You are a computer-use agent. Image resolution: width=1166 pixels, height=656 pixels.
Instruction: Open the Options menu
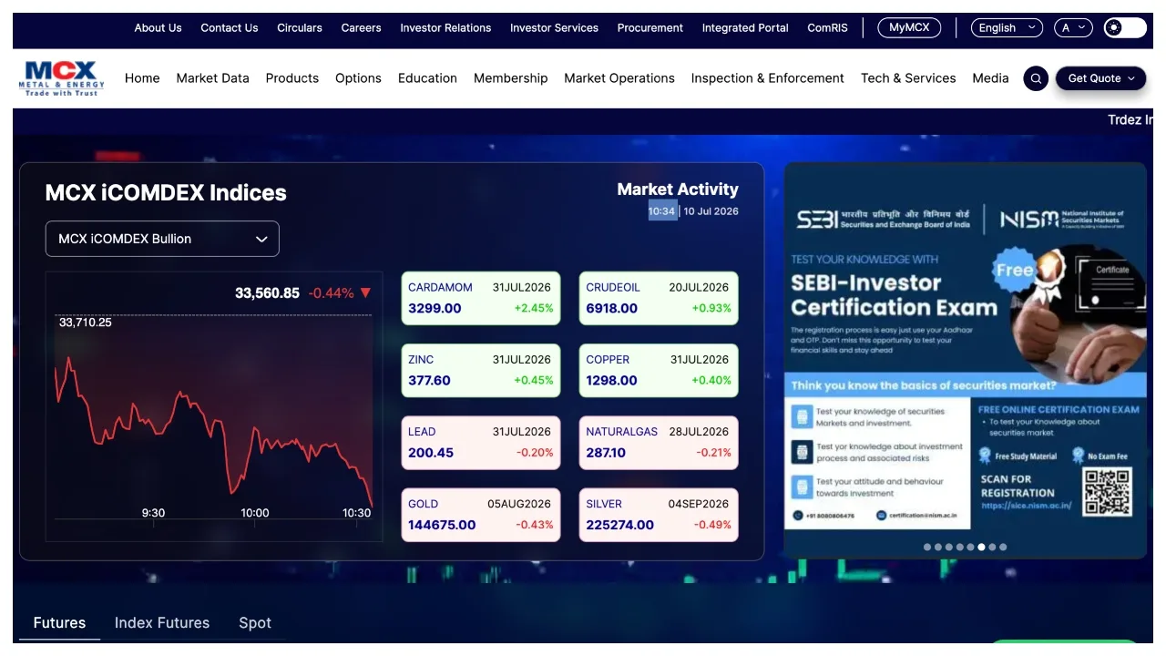click(358, 78)
